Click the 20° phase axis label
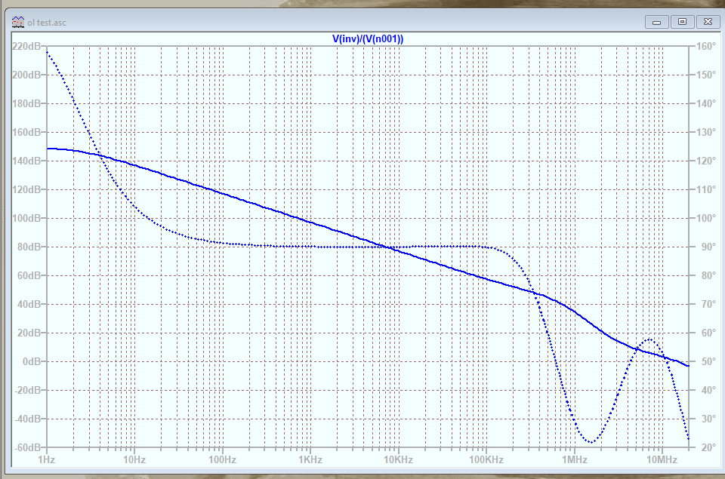 [x=708, y=447]
